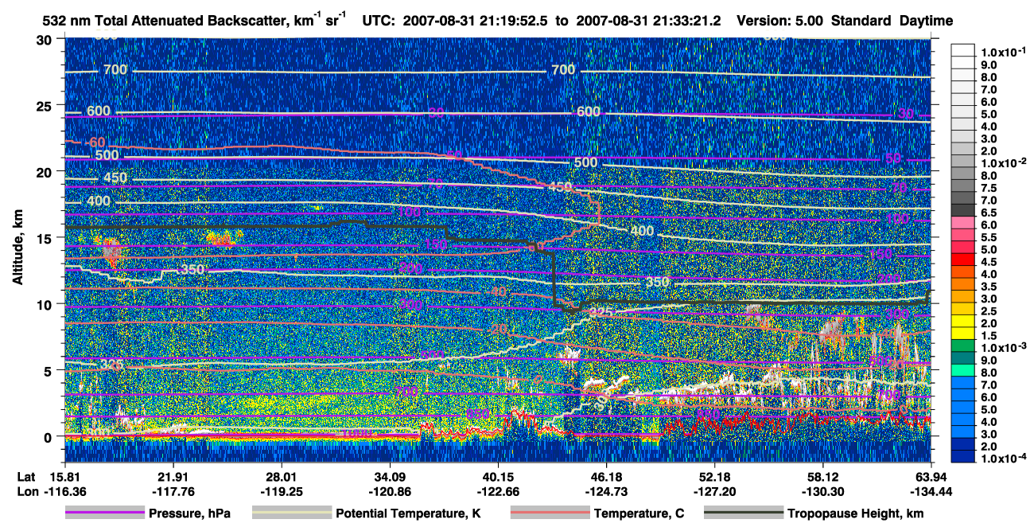Click longitude value '-119.25'
Viewport: 1034px width, 531px height.
coord(281,492)
